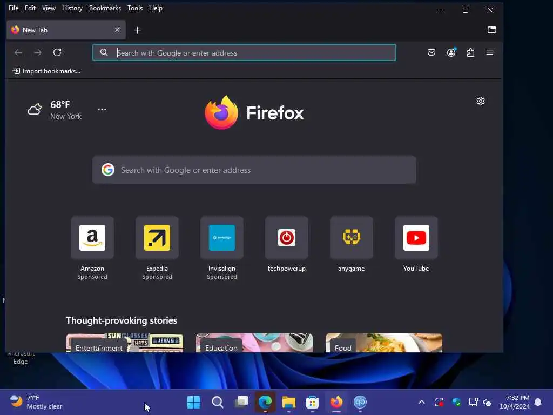This screenshot has height=415, width=553.
Task: Click the muted volume tray icon
Action: point(488,402)
